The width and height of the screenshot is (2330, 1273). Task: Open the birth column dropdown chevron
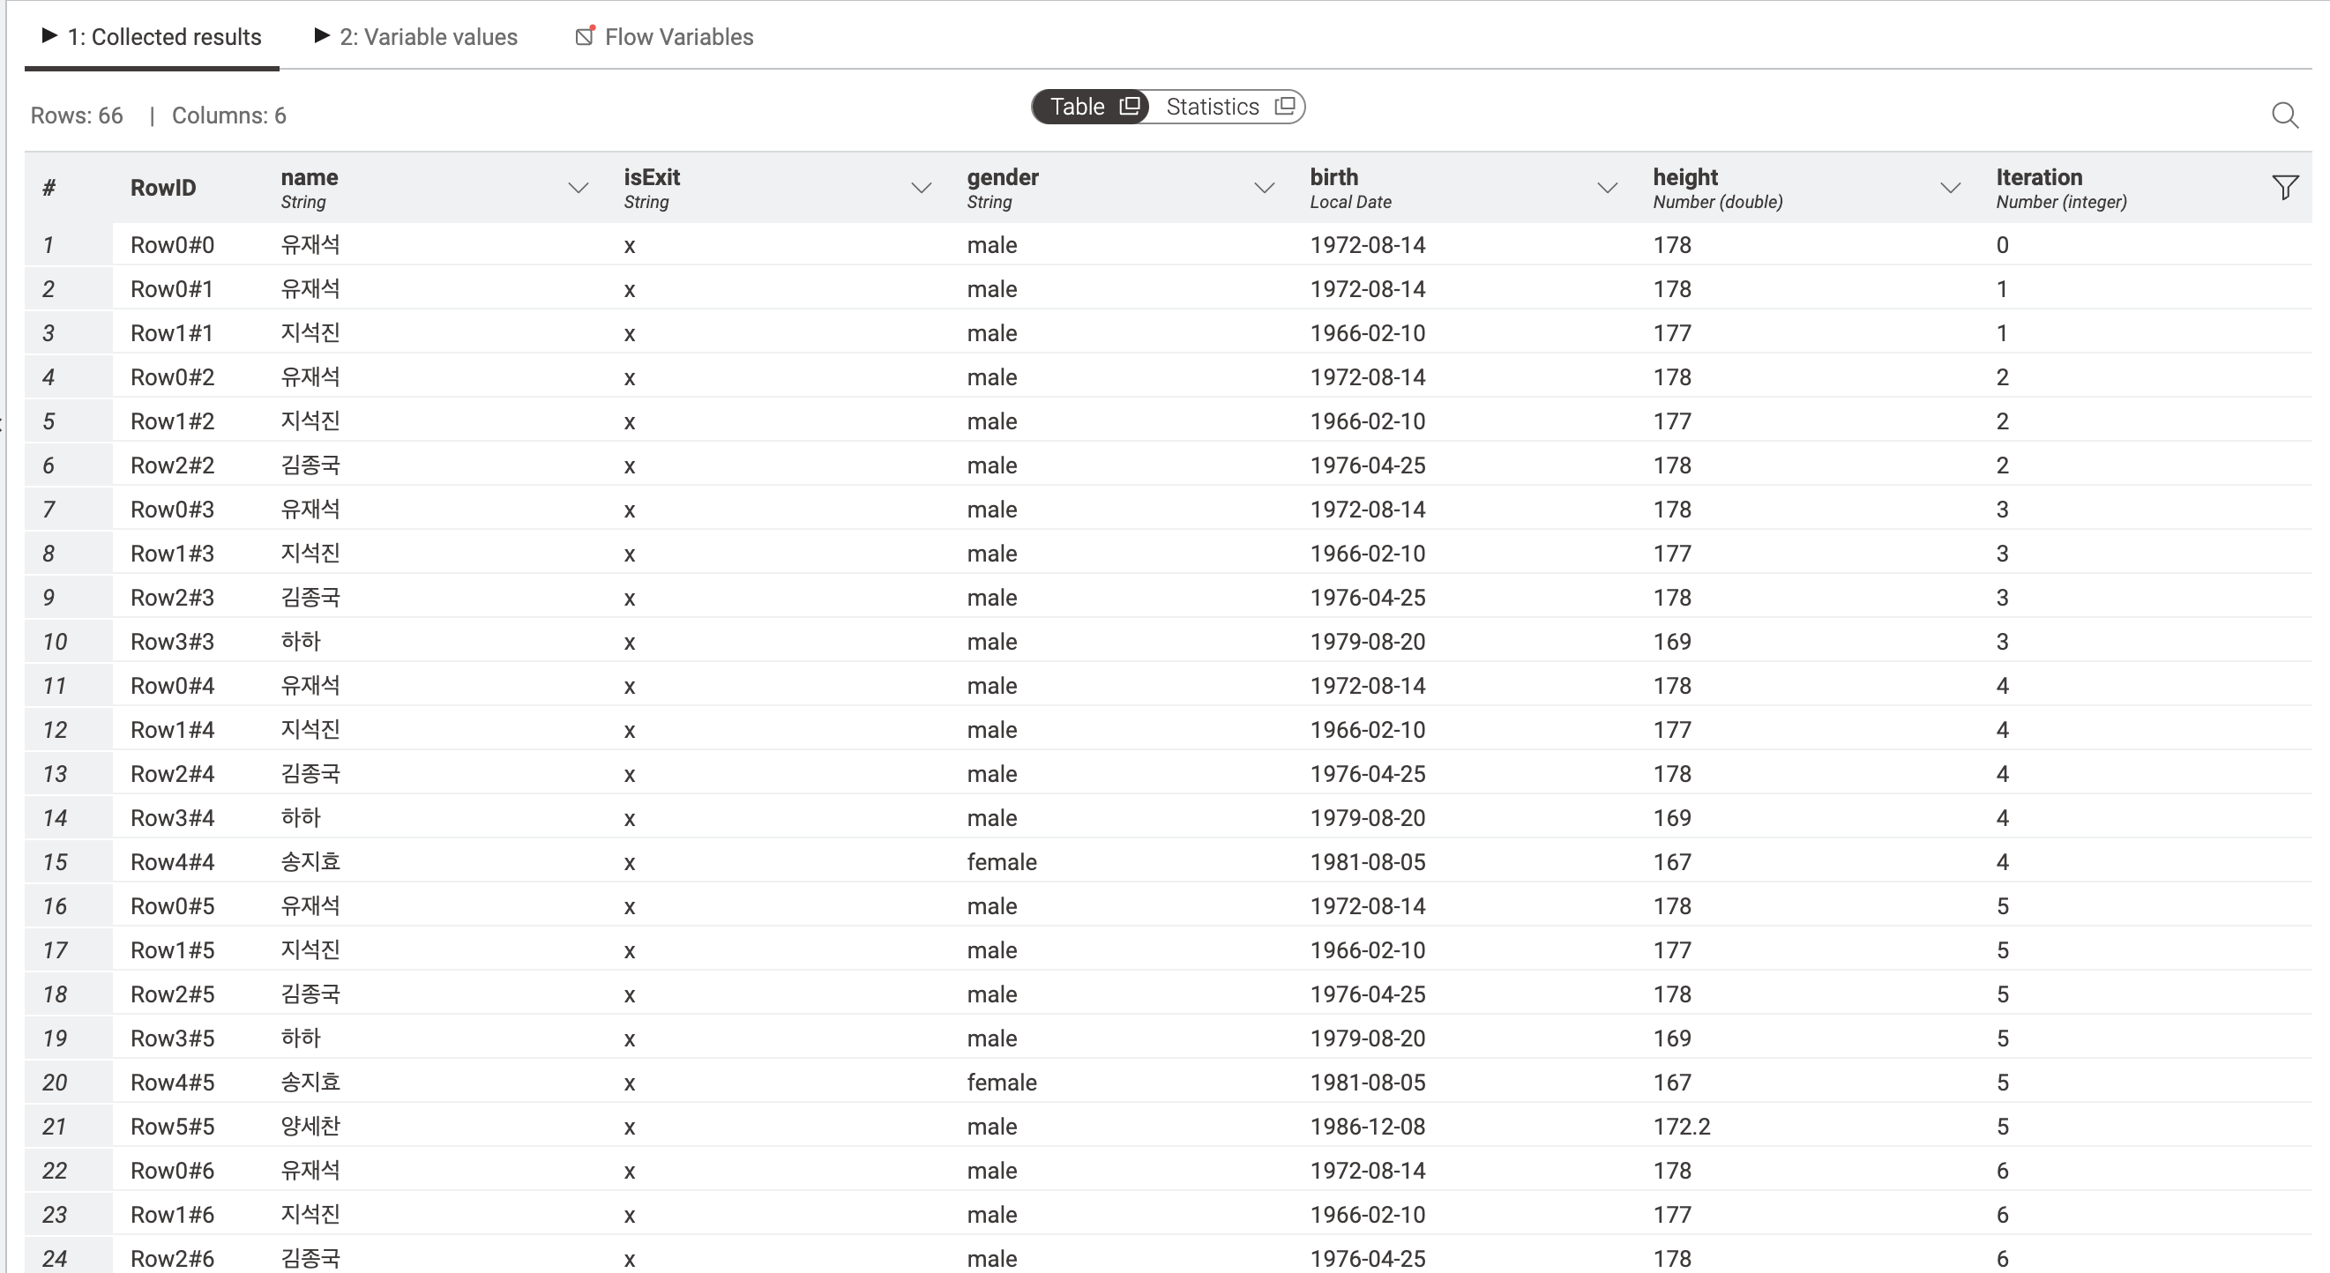click(1608, 188)
